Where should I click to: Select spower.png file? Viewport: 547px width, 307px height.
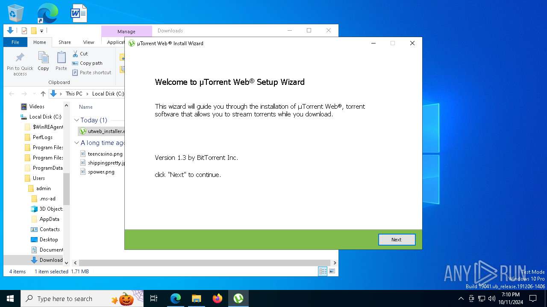click(97, 172)
